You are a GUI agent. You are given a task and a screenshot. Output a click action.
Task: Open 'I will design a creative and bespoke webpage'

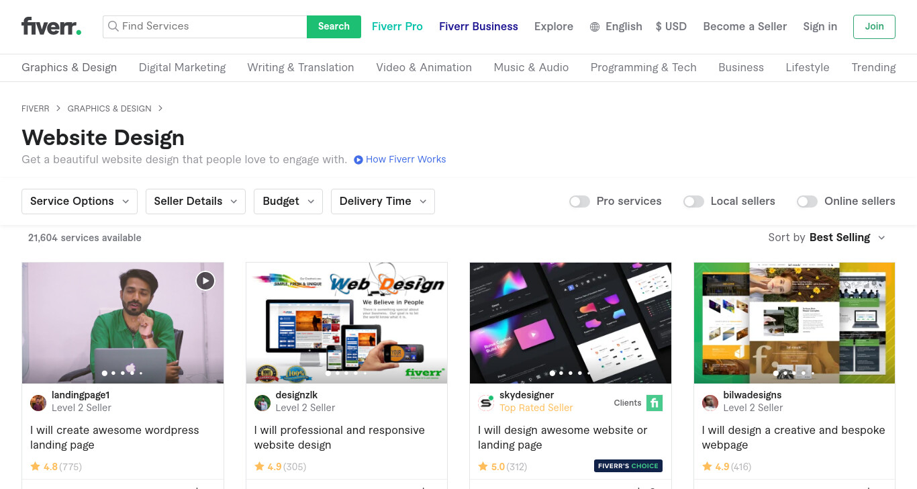(x=793, y=437)
